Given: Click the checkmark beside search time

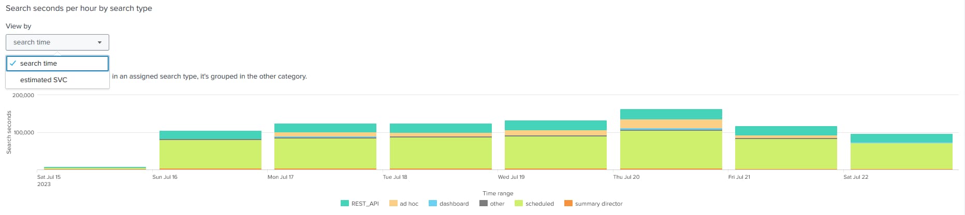Looking at the screenshot, I should click(x=13, y=64).
